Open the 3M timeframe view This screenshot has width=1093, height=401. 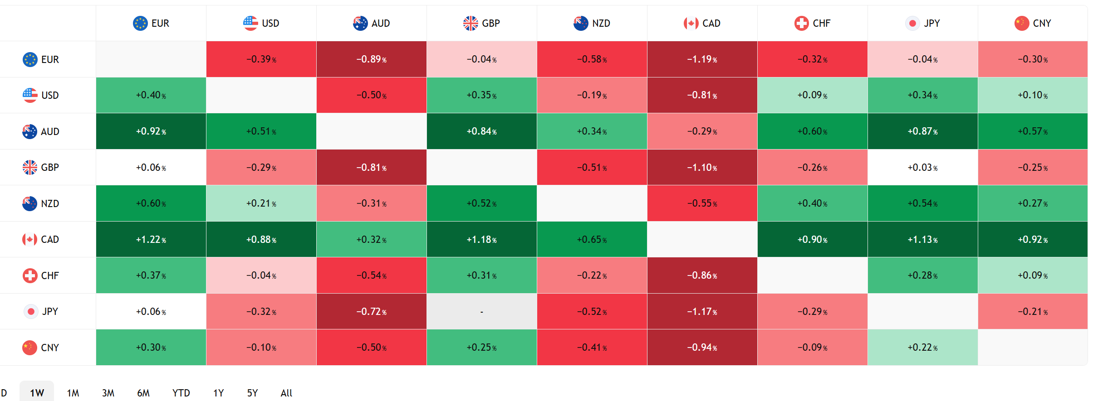108,393
